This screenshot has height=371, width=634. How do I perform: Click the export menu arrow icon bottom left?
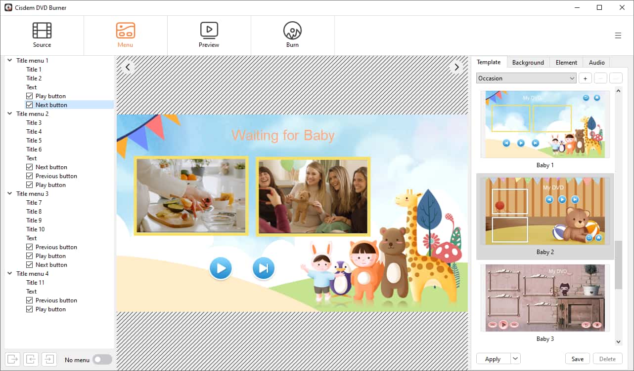(x=13, y=359)
